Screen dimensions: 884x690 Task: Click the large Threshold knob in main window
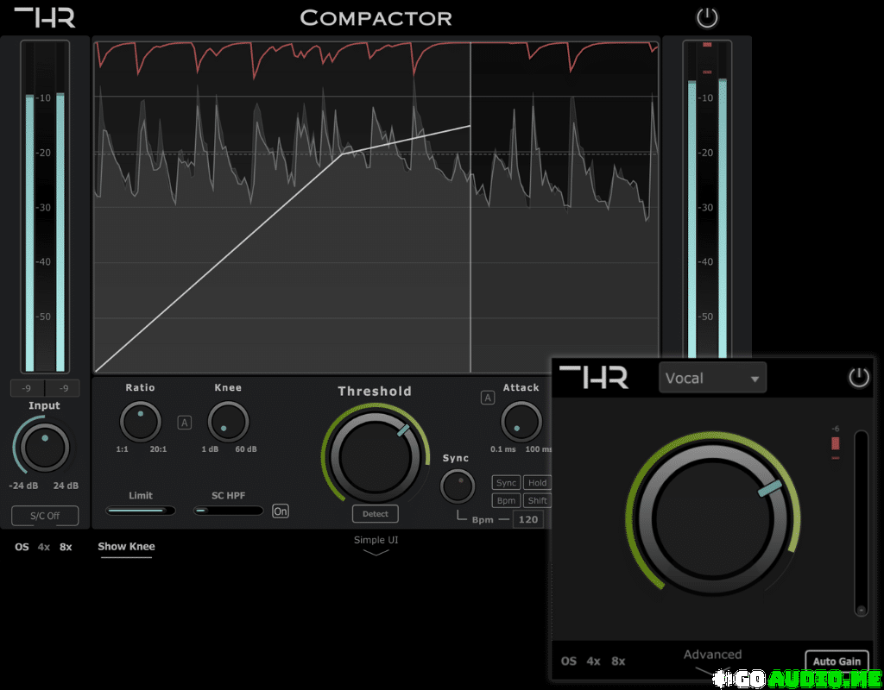375,457
